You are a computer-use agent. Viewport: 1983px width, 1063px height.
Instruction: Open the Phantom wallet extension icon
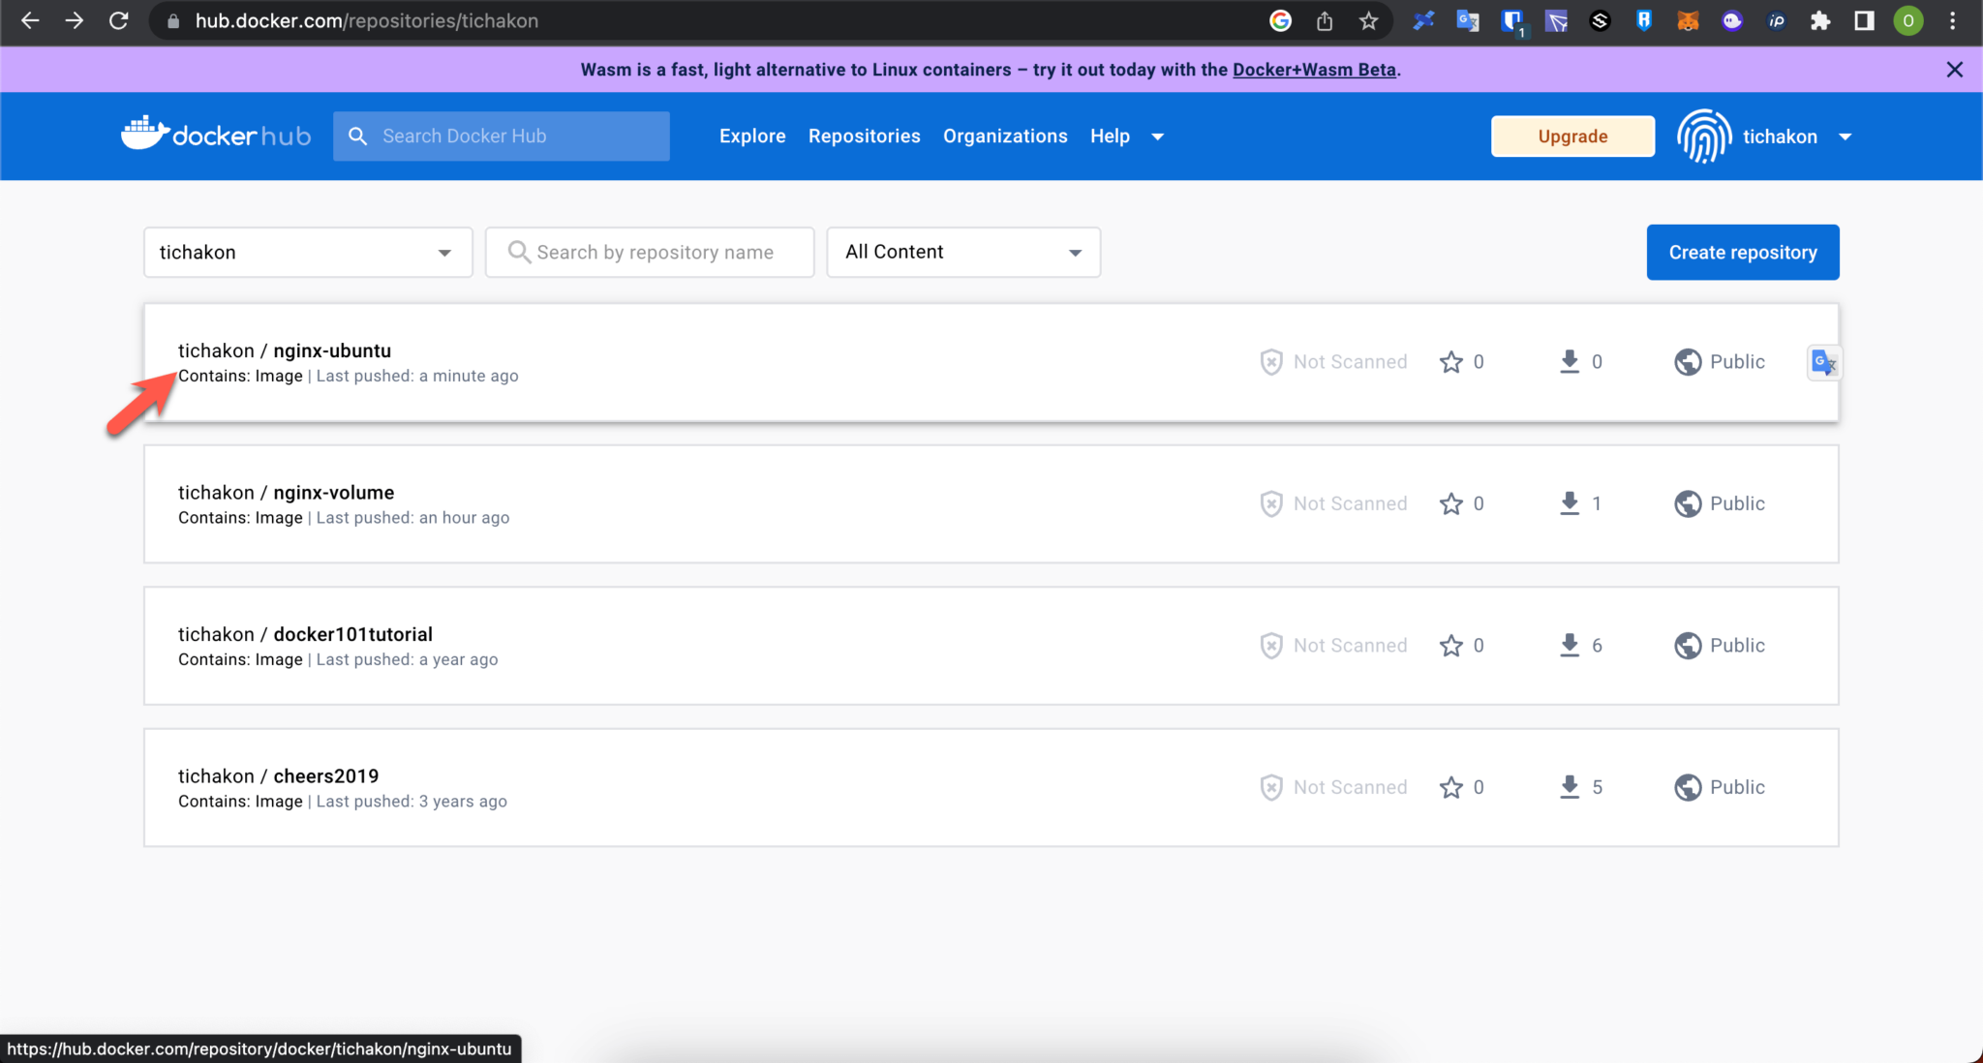(1732, 20)
